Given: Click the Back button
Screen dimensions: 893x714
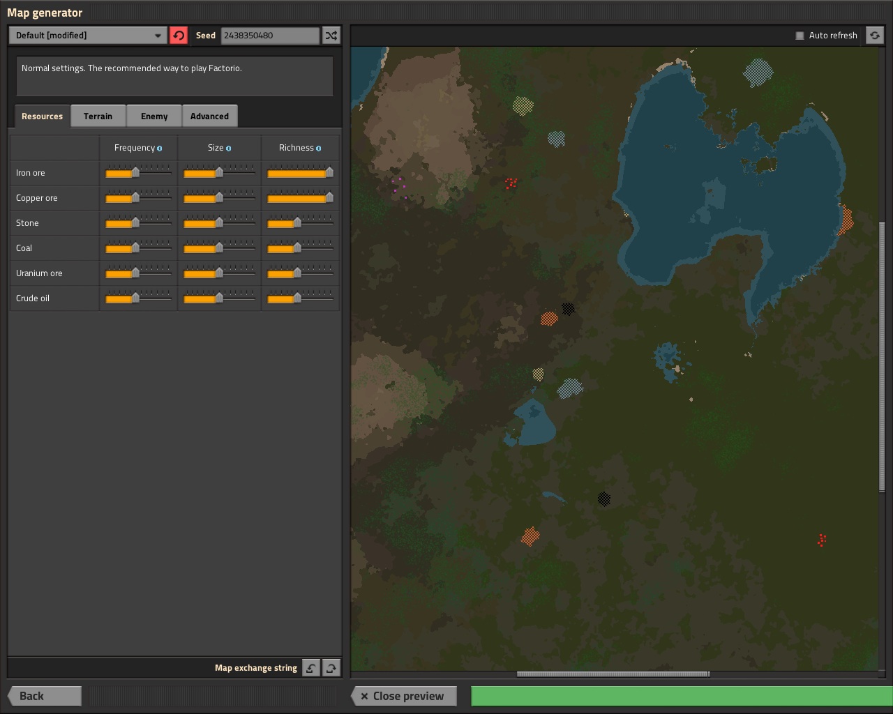Looking at the screenshot, I should click(45, 696).
